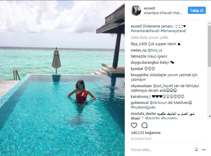Click the comments scrollbar down arrow
This screenshot has width=211, height=156.
tap(210, 116)
